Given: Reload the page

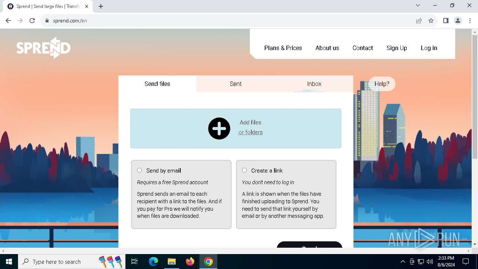Looking at the screenshot, I should point(32,21).
